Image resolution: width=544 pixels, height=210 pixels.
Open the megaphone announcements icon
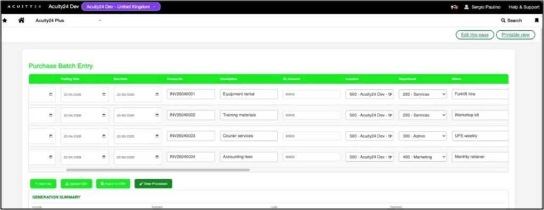click(455, 7)
